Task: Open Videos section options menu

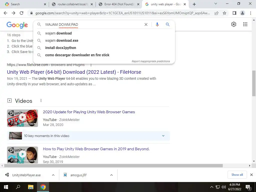Action: point(41,100)
